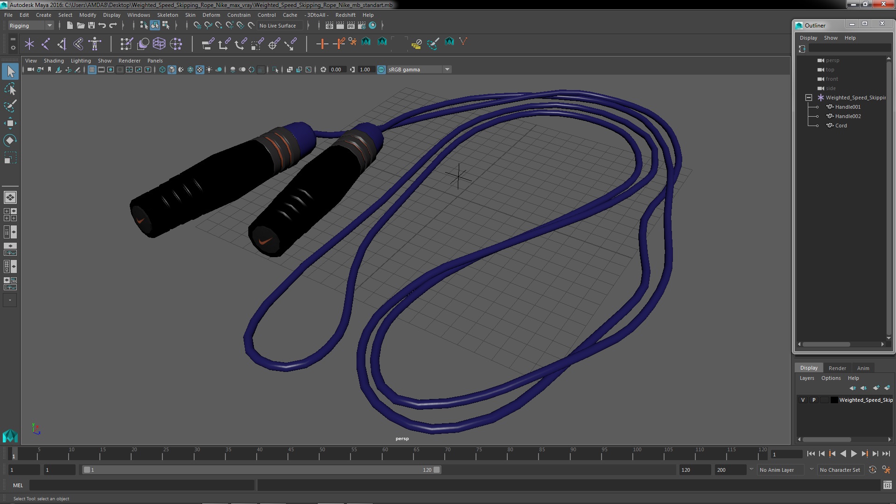Click the Redo arrow icon

[x=113, y=26]
